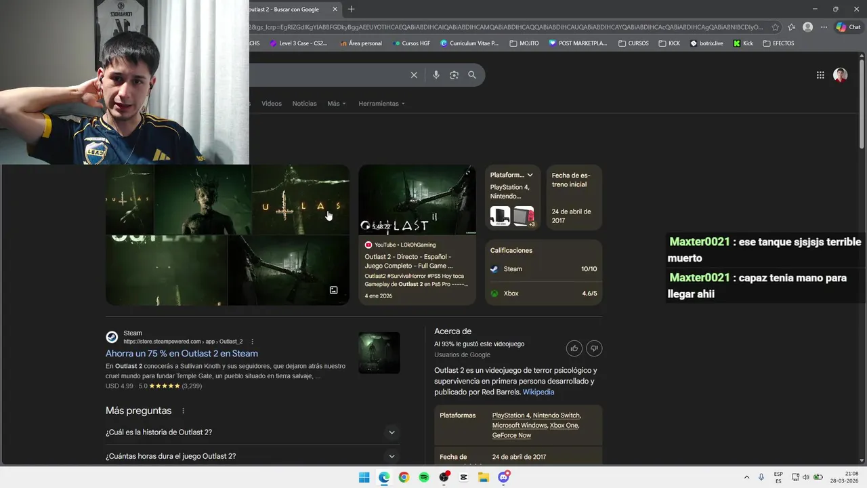Open Microsoft Edge from the taskbar
This screenshot has height=488, width=867.
pos(384,477)
